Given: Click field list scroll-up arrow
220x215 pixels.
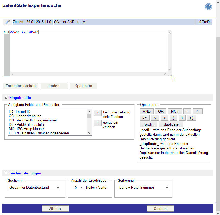Looking at the screenshot, I should click(89, 112).
